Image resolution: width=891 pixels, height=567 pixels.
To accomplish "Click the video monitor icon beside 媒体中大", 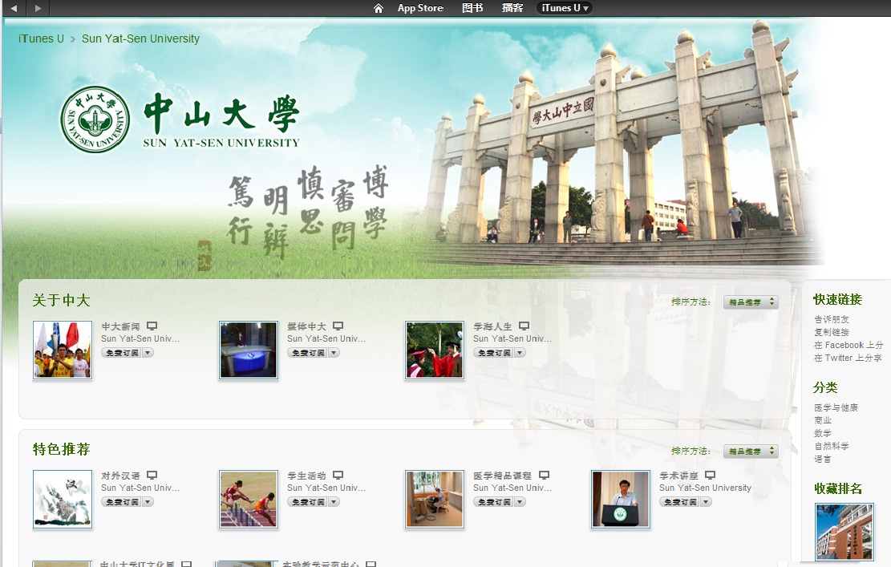I will 338,326.
